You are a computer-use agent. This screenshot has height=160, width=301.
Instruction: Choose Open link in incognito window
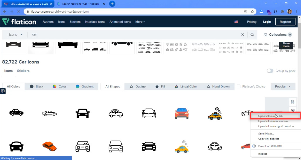coord(276,126)
